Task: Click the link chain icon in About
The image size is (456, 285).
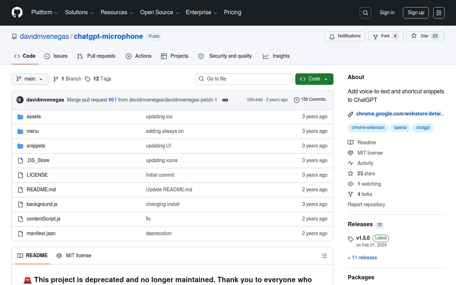Action: click(x=351, y=114)
